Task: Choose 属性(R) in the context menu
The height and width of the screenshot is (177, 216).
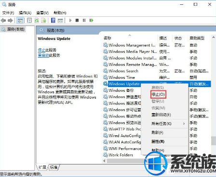Action: (x=158, y=141)
